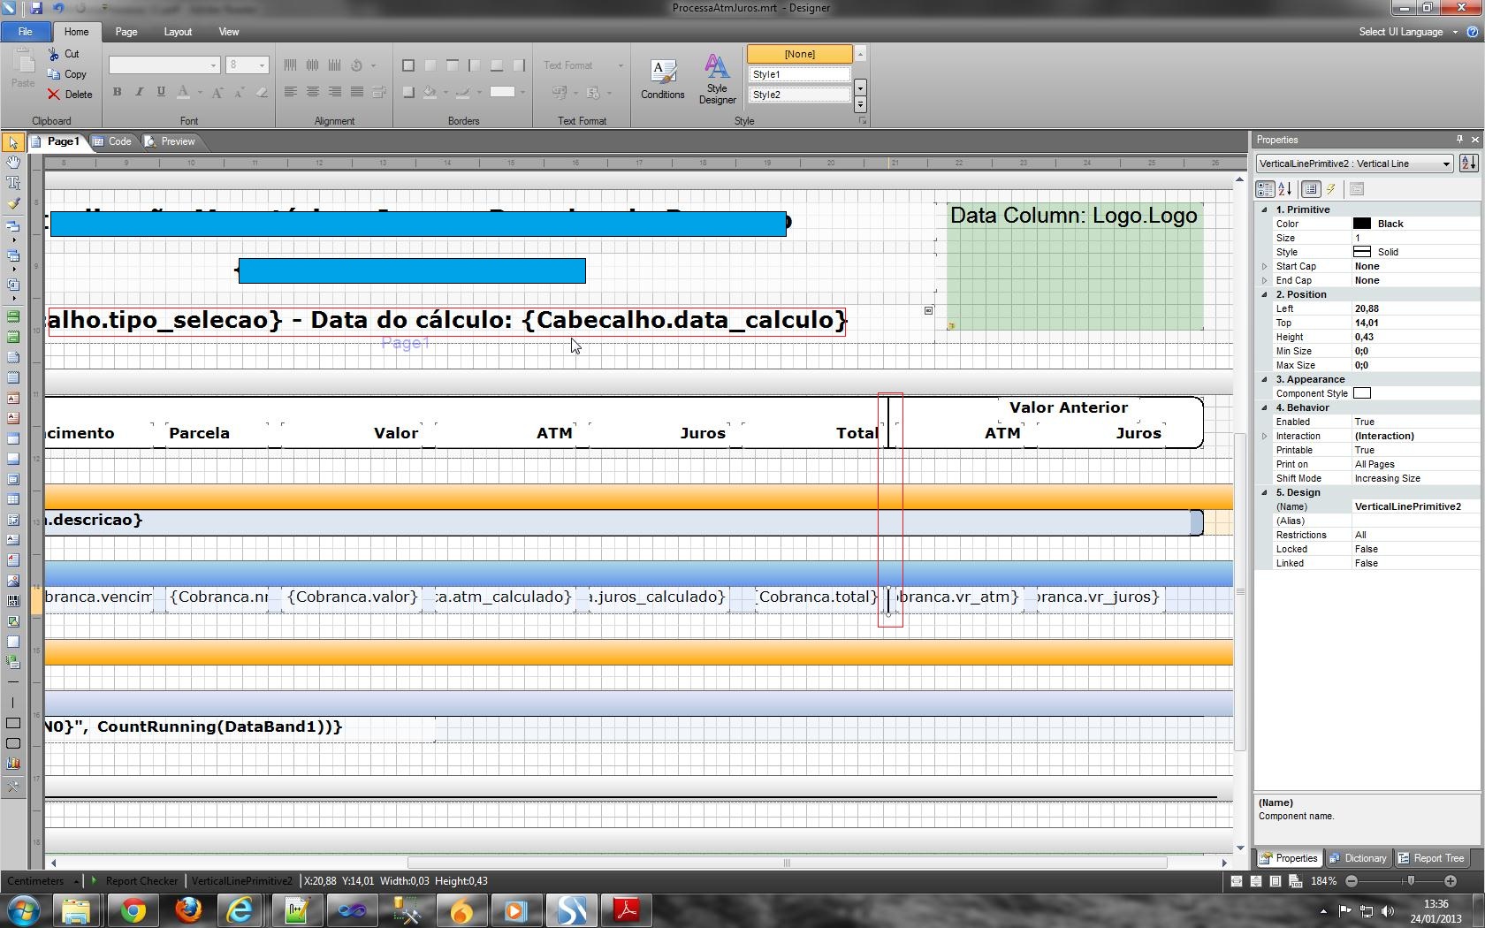Select the pointer Select tool in left toolbox
1485x928 pixels.
13,142
